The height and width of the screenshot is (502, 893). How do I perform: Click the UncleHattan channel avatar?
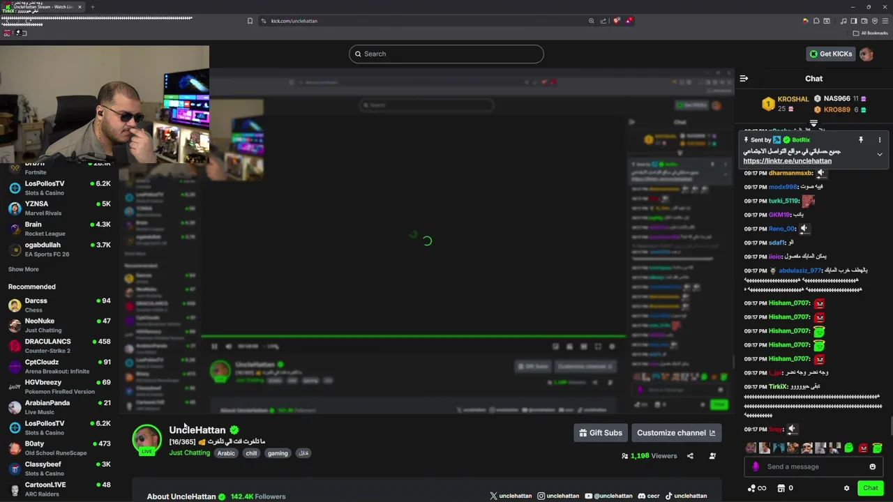tap(147, 439)
